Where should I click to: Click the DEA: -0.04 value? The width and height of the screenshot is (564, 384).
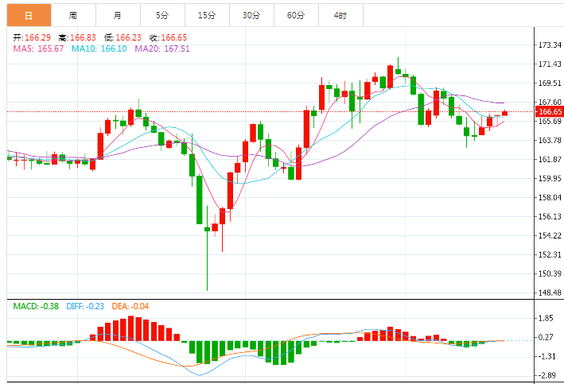pos(130,306)
